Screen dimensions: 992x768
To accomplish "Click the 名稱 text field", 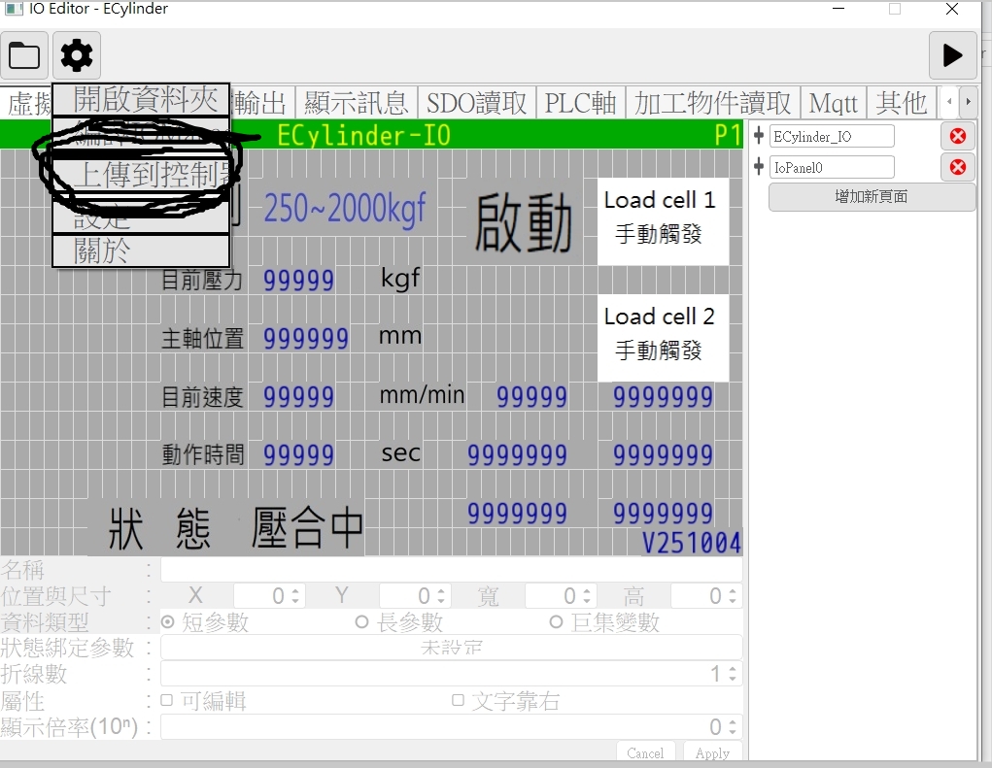I will (451, 570).
